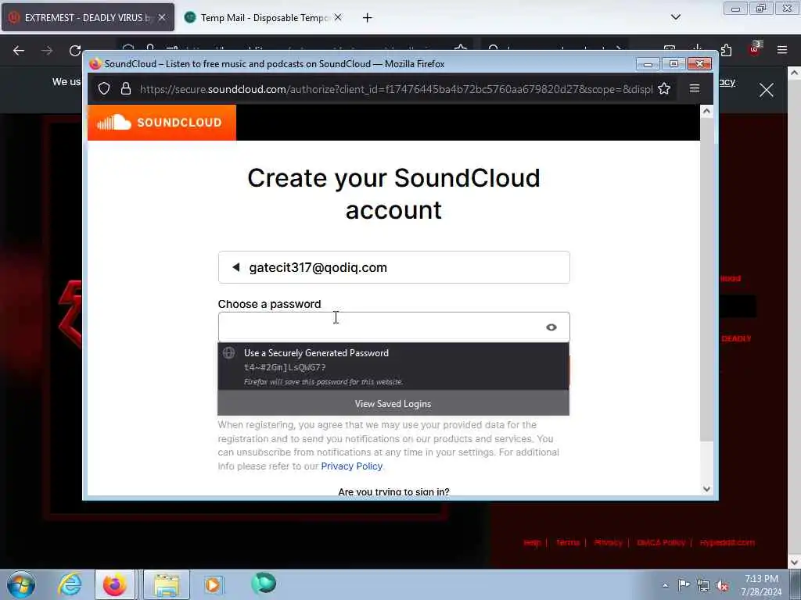Click inside the Choose a password field
Viewport: 801px width, 600px height.
[393, 327]
